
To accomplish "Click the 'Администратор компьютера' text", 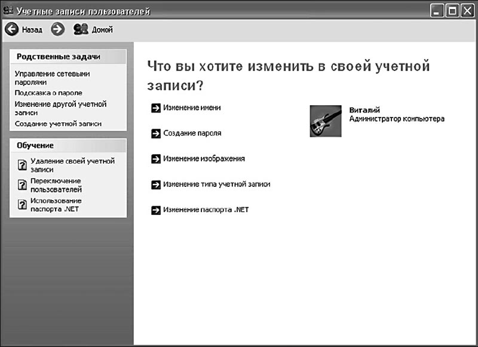I will (x=397, y=118).
